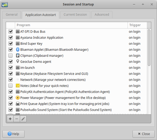Select Power Manager row text
This screenshot has width=157, height=140.
pos(63,98)
